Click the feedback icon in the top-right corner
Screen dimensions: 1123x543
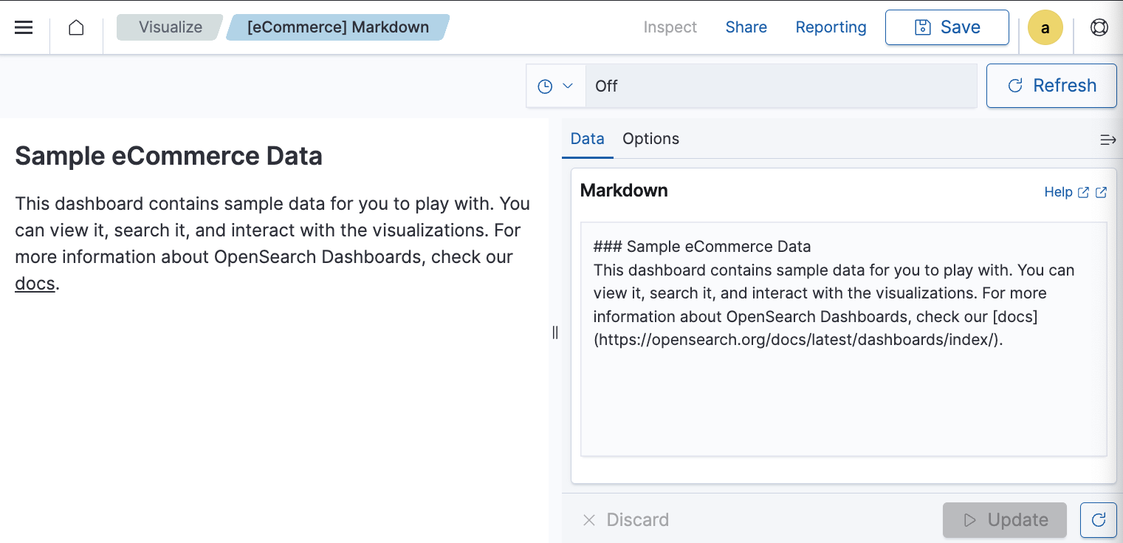click(x=1099, y=27)
